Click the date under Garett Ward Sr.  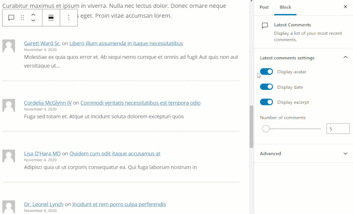click(x=40, y=49)
